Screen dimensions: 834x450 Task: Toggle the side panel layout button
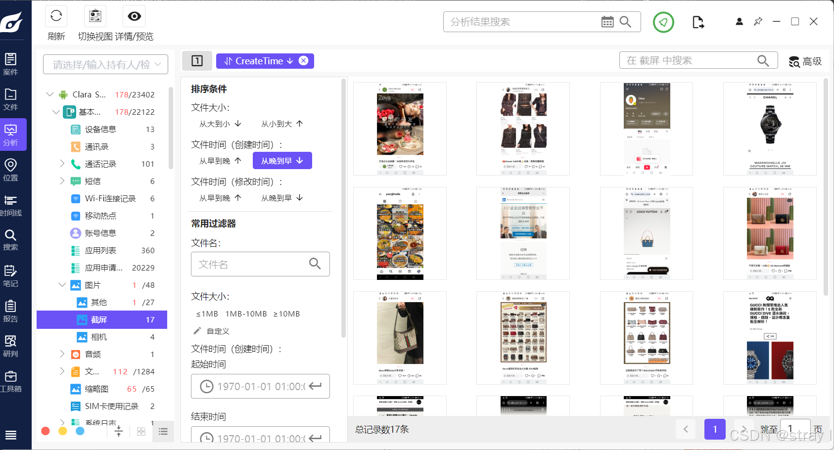tap(197, 61)
